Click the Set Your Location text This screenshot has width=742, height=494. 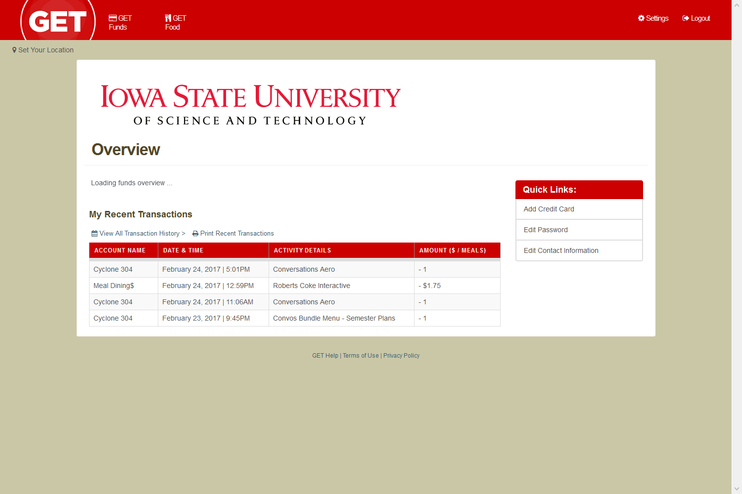tap(46, 50)
